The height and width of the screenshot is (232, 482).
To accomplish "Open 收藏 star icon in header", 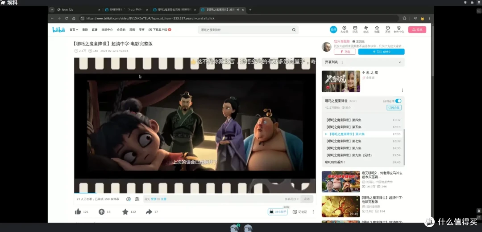I will [377, 29].
